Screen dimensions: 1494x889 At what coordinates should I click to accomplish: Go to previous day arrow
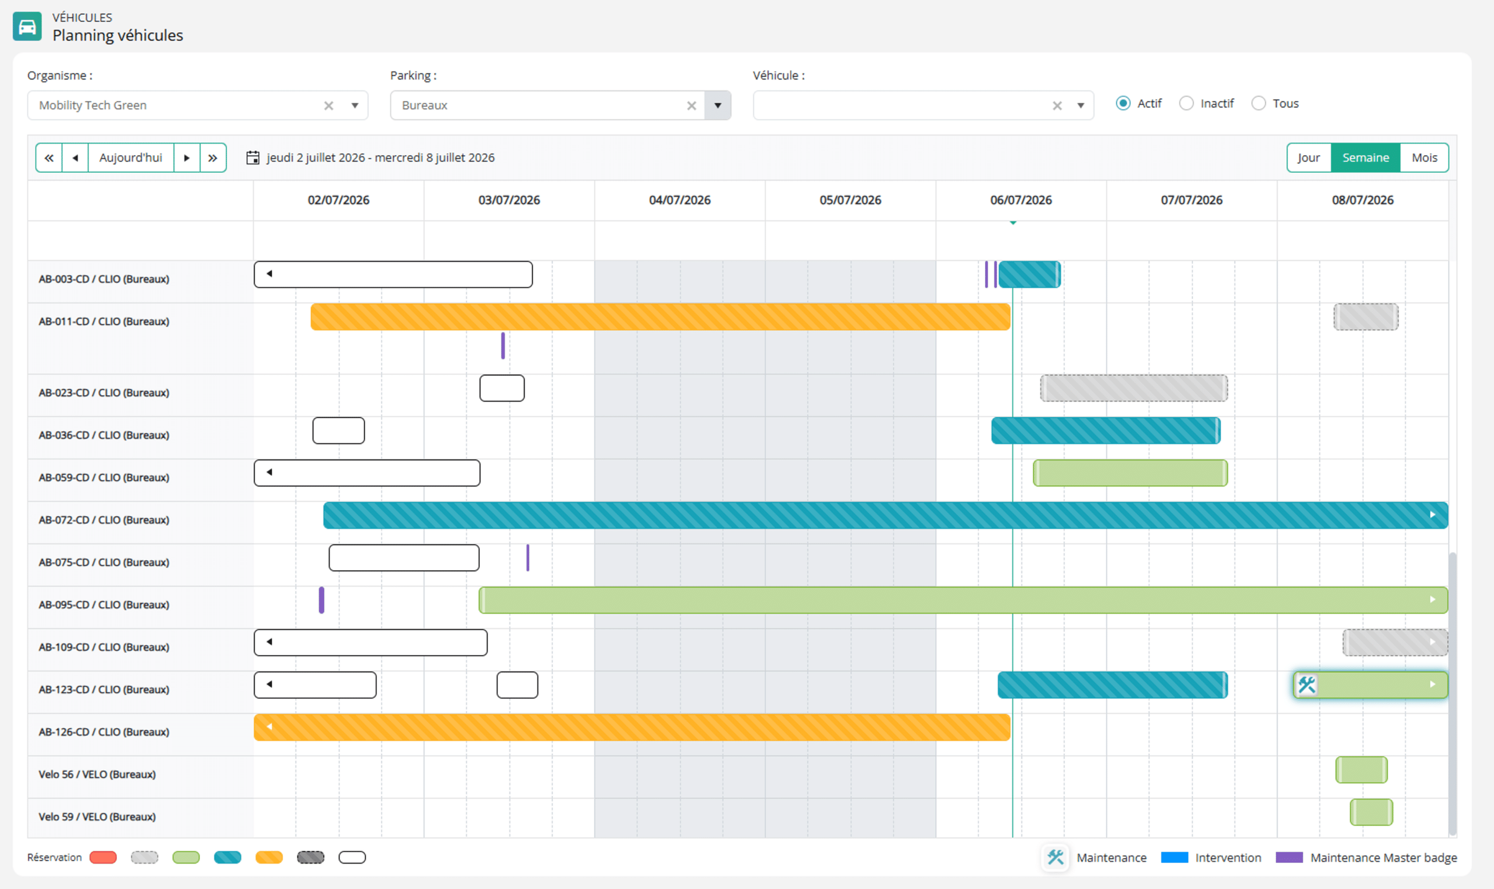pos(76,158)
